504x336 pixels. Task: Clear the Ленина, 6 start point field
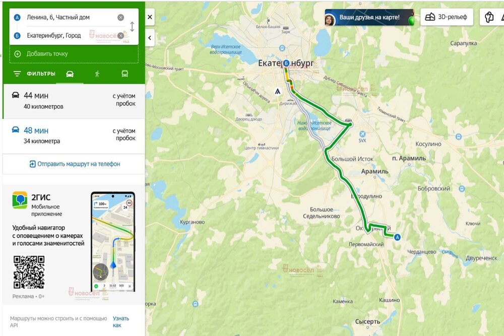(120, 17)
